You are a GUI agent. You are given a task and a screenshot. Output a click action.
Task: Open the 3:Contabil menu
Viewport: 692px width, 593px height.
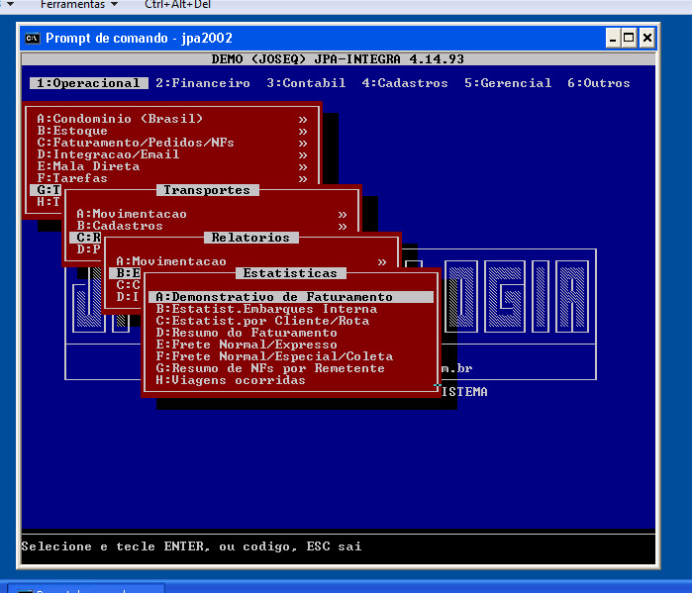(306, 83)
